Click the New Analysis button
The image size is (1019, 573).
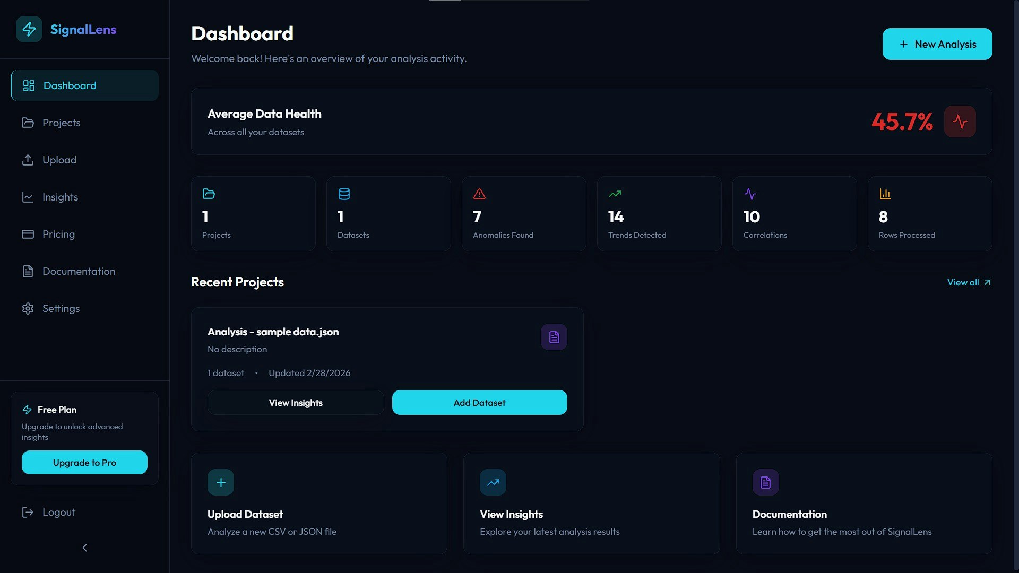[x=937, y=44]
